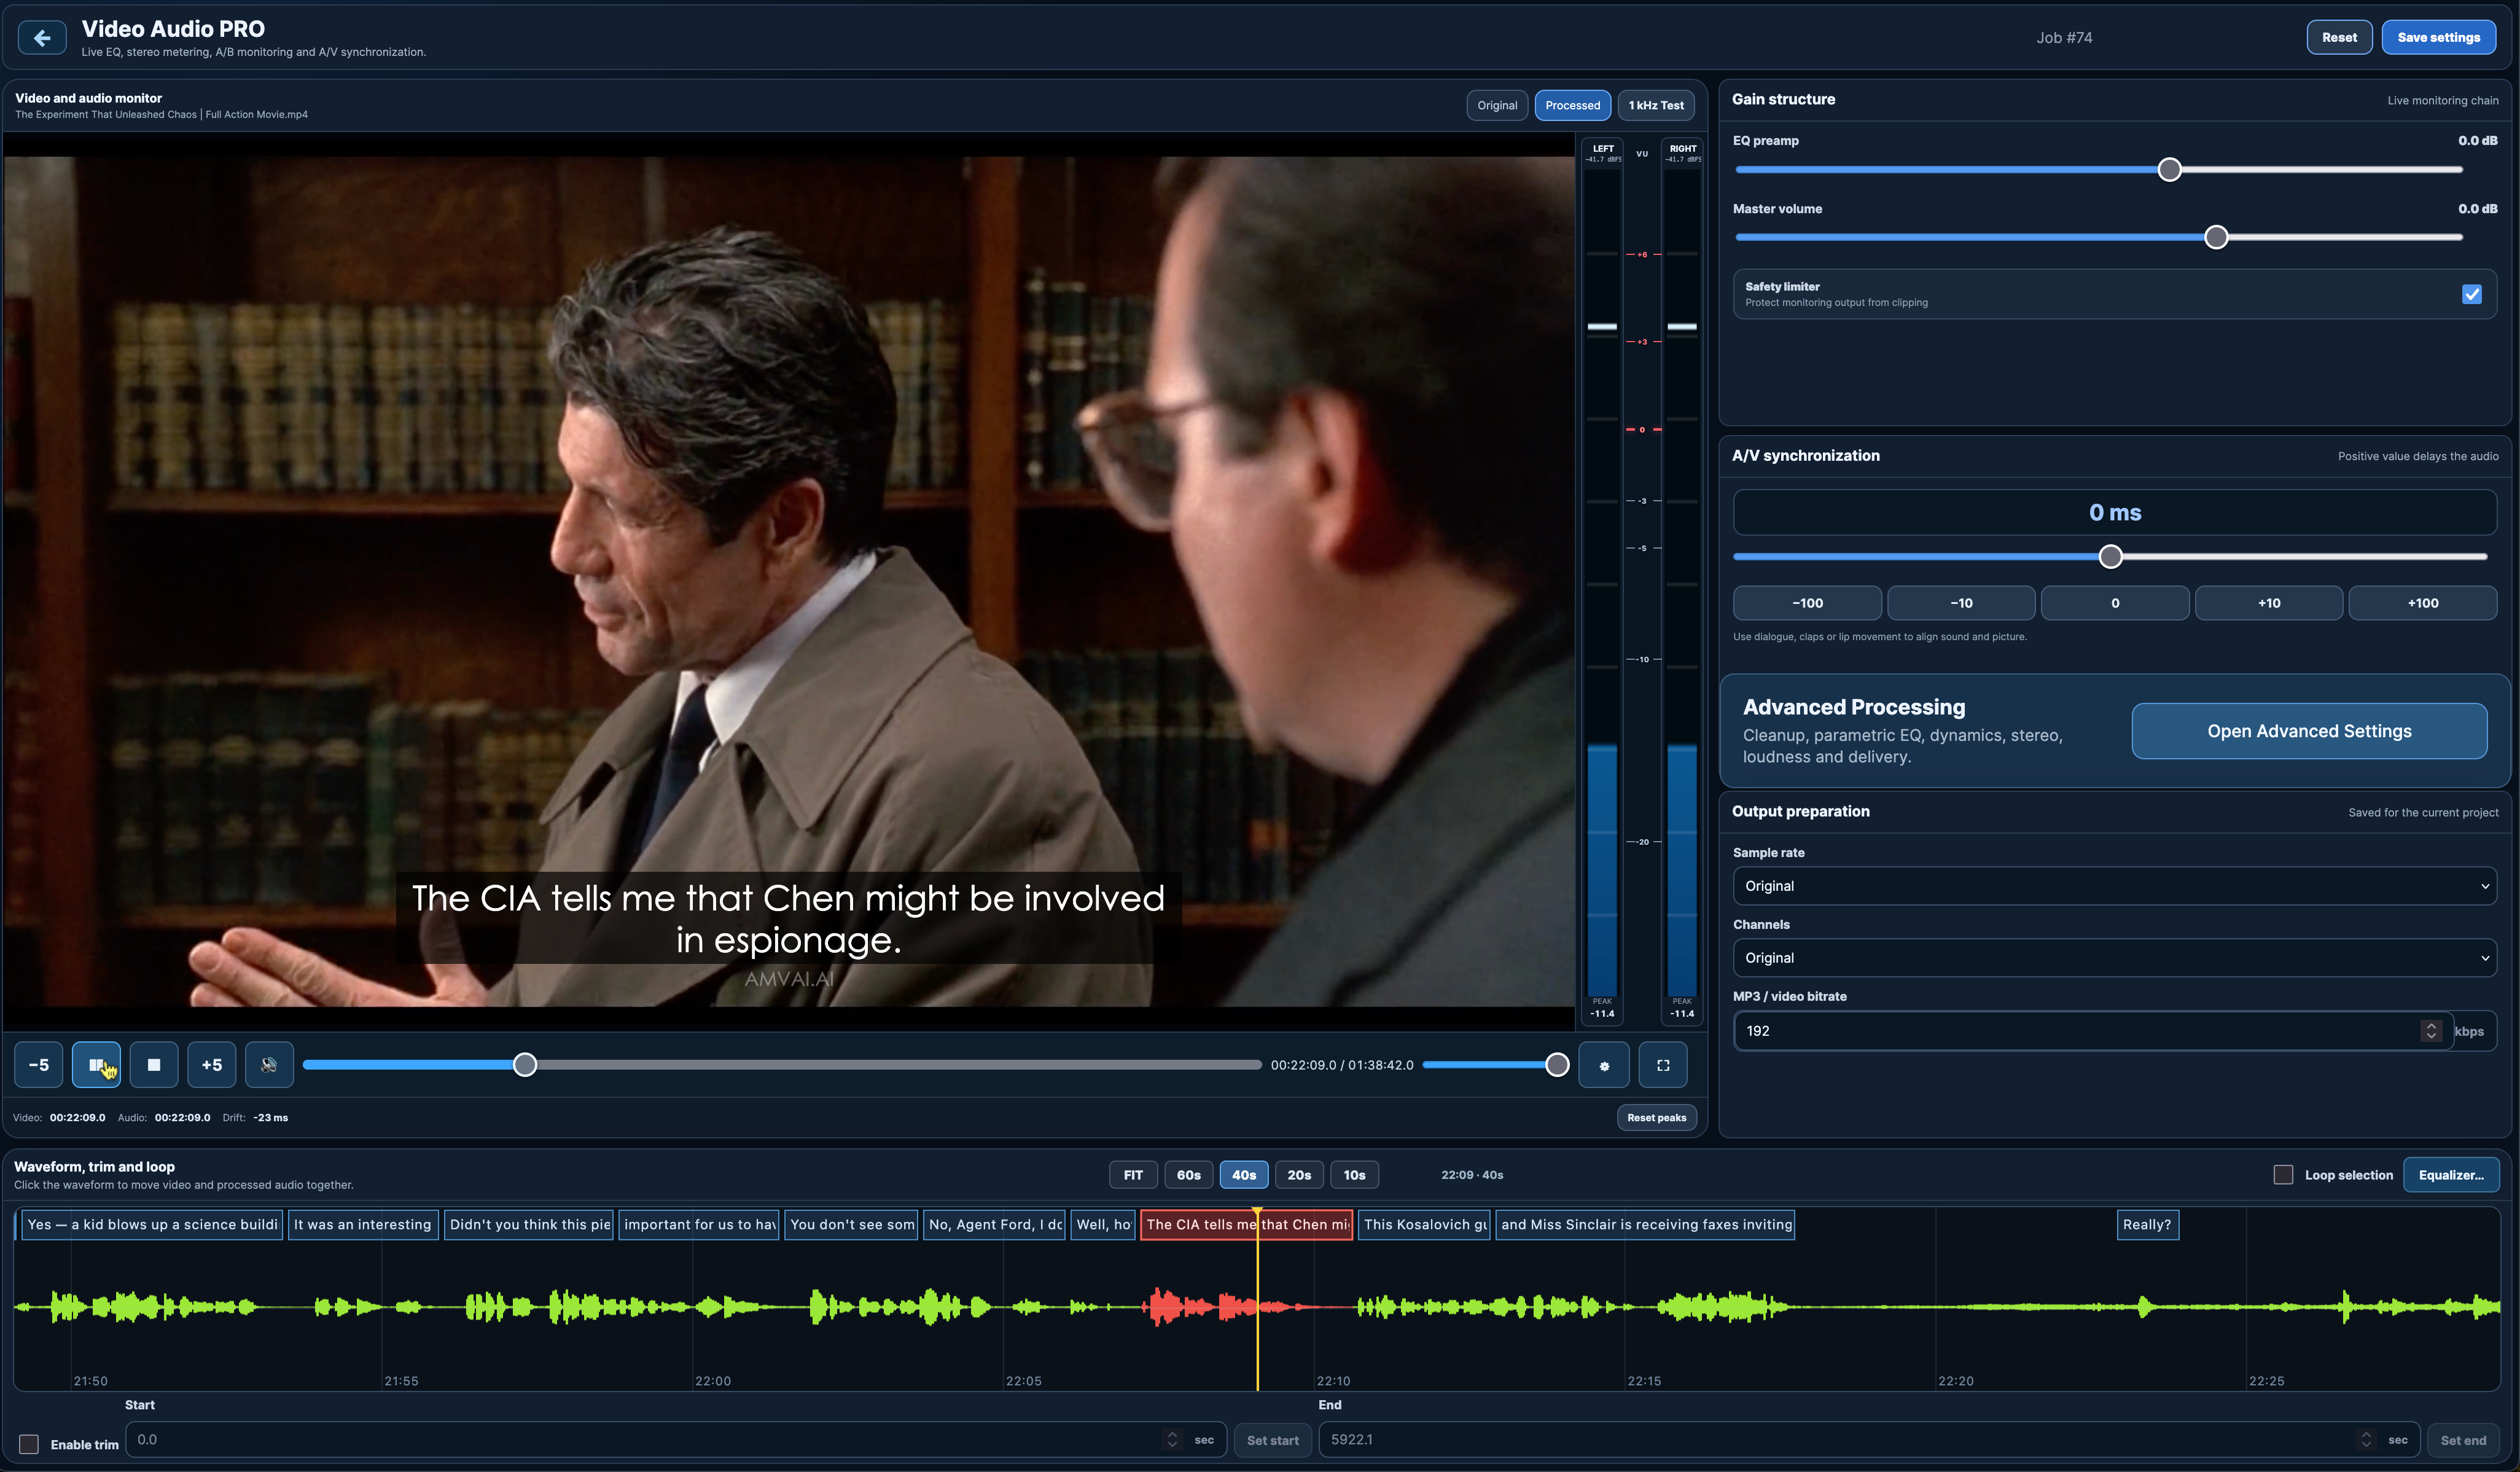The image size is (2520, 1472).
Task: Click the playback volume slider handle
Action: tap(1557, 1065)
